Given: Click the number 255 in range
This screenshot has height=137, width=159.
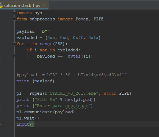Looking at the screenshot, I should click(x=59, y=44).
